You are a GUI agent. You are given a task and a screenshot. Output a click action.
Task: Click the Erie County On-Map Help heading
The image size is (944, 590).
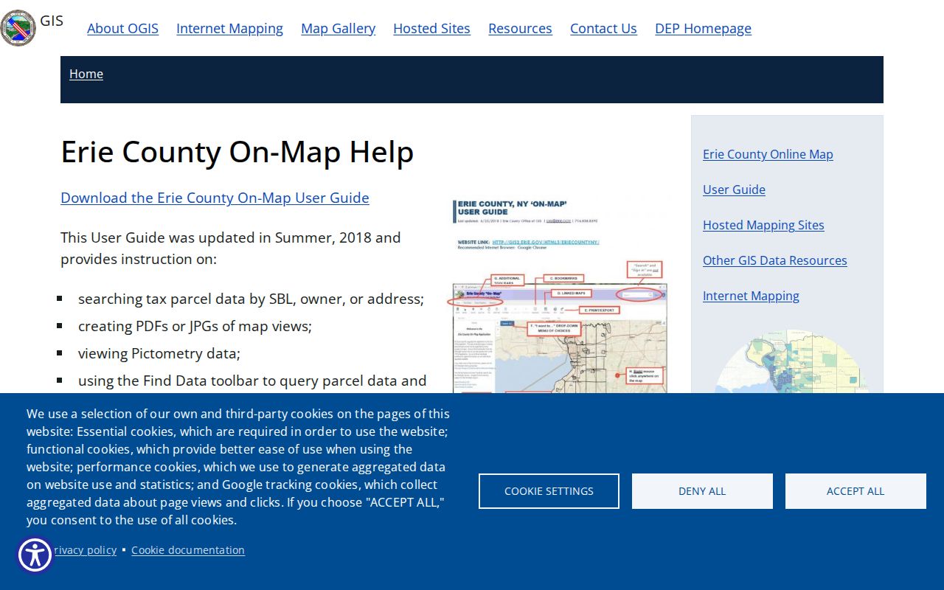237,152
